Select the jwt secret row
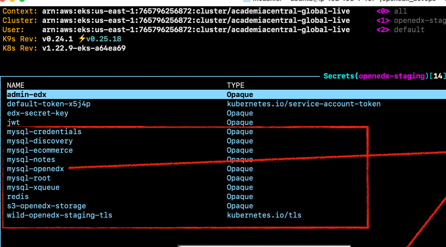446x247 pixels. [x=13, y=122]
